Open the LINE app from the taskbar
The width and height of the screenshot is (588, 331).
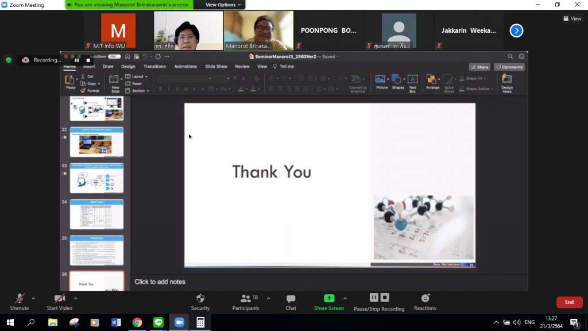point(158,322)
